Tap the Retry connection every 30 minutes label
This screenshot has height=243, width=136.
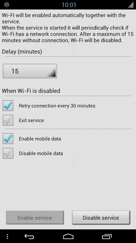(57, 106)
